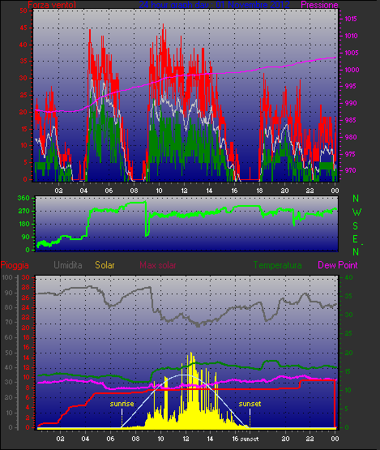This screenshot has width=380, height=450.
Task: Click 06 on the wind chart time axis
Action: (109, 191)
